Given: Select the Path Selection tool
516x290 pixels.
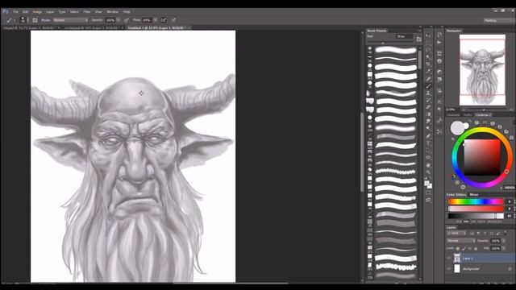Looking at the screenshot, I should pyautogui.click(x=428, y=151).
